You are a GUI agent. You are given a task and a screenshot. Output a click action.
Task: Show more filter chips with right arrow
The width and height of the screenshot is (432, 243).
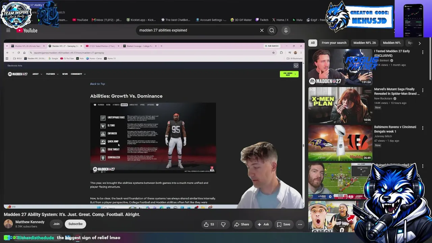420,43
